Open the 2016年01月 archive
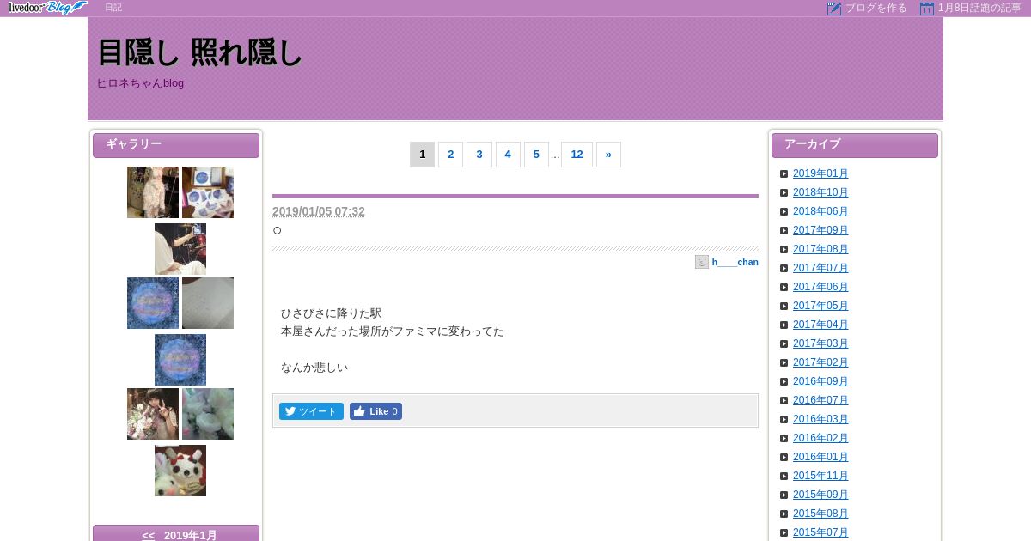This screenshot has width=1031, height=541. tap(821, 457)
